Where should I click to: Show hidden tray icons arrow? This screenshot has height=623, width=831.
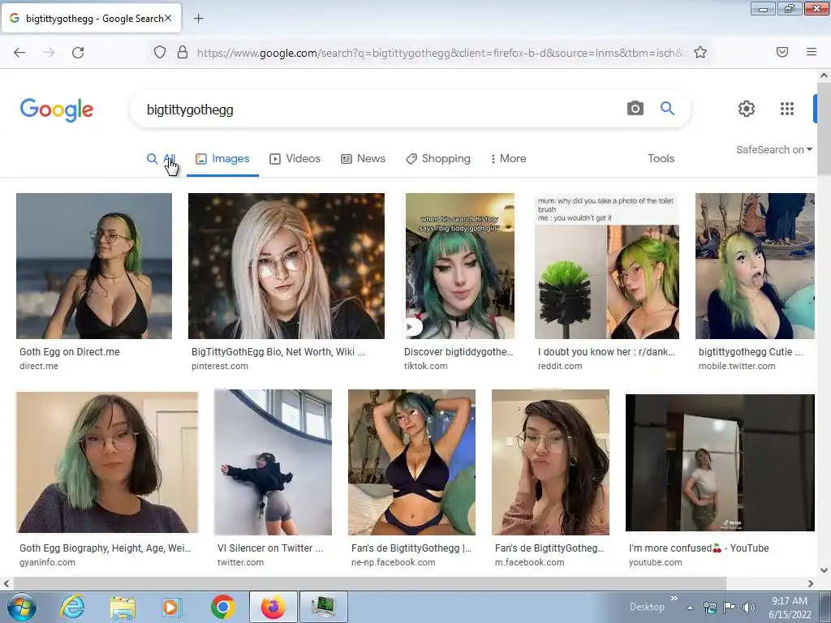pos(690,608)
